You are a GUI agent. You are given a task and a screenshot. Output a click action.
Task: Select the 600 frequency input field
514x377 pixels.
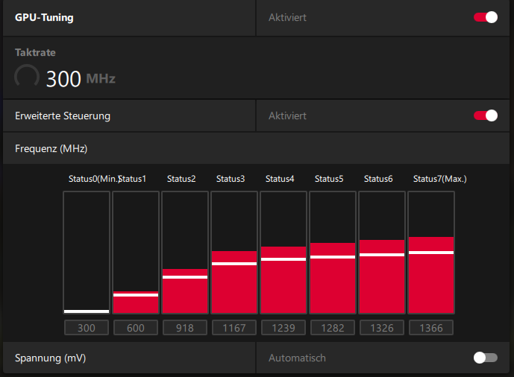click(x=136, y=328)
